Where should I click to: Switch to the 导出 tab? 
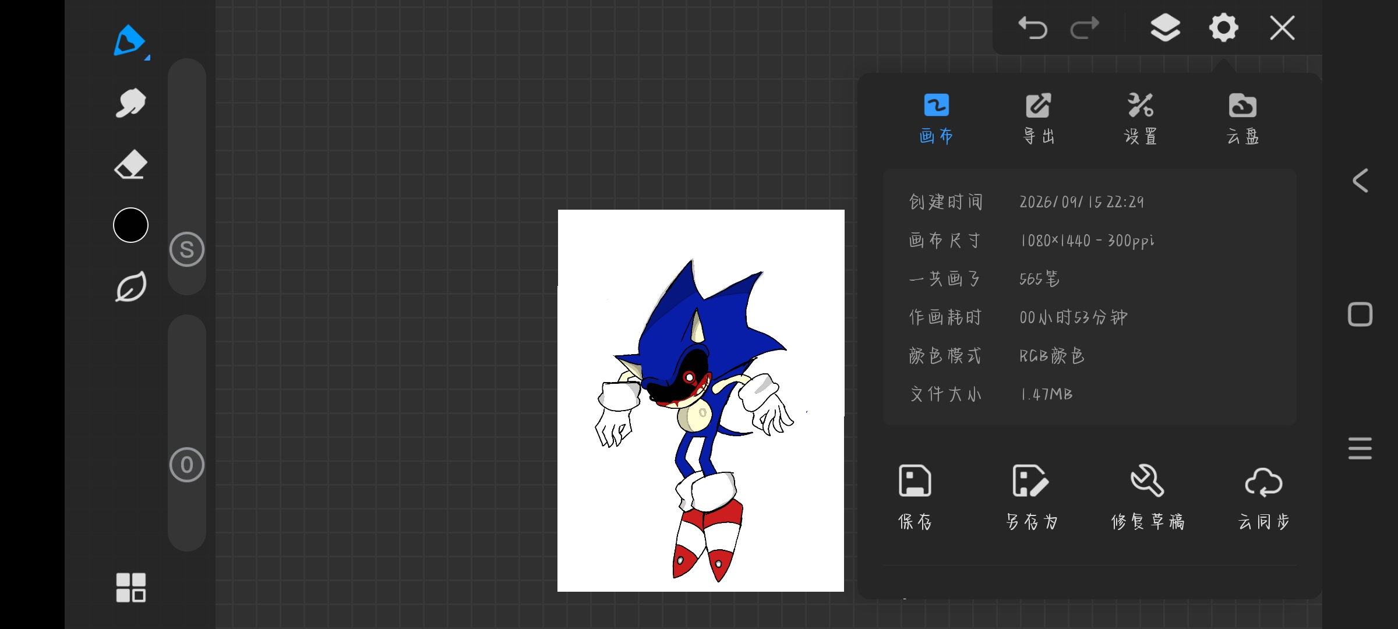pyautogui.click(x=1039, y=119)
